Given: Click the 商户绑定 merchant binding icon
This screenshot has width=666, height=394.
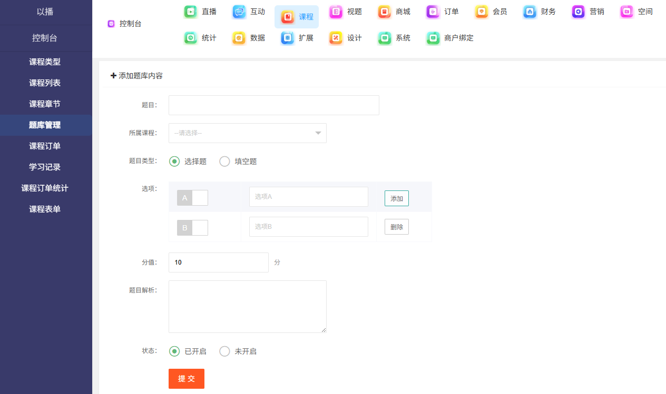Looking at the screenshot, I should pyautogui.click(x=433, y=38).
